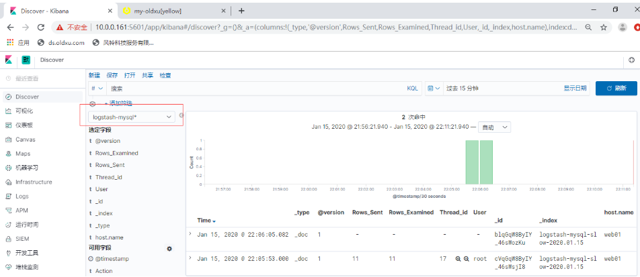Image resolution: width=640 pixels, height=277 pixels.
Task: Open the SIEM app
Action: pos(22,239)
